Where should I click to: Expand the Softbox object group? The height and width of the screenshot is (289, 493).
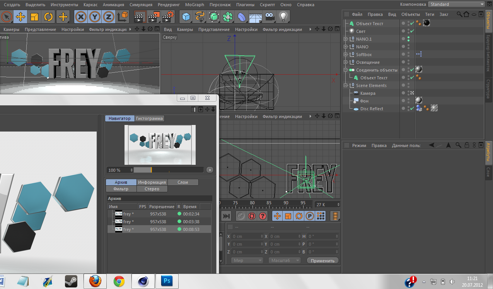tap(346, 55)
